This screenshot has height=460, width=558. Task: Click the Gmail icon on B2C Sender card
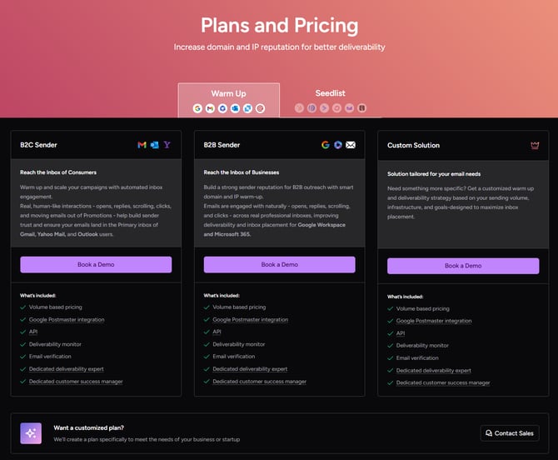point(142,145)
